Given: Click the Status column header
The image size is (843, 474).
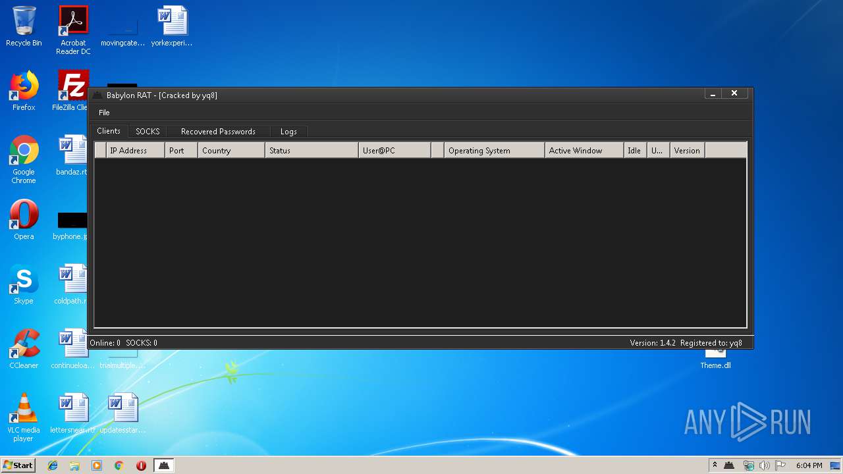Looking at the screenshot, I should (x=312, y=151).
